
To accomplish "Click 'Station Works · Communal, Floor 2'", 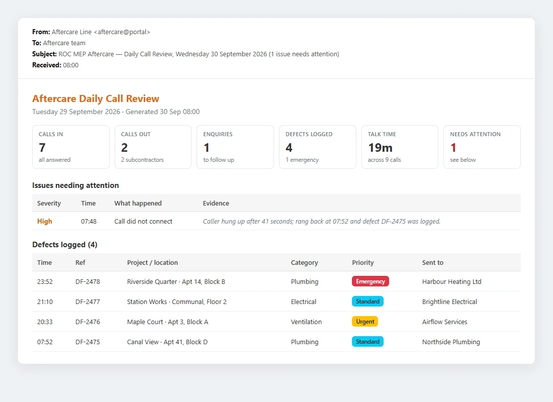I will [x=176, y=301].
